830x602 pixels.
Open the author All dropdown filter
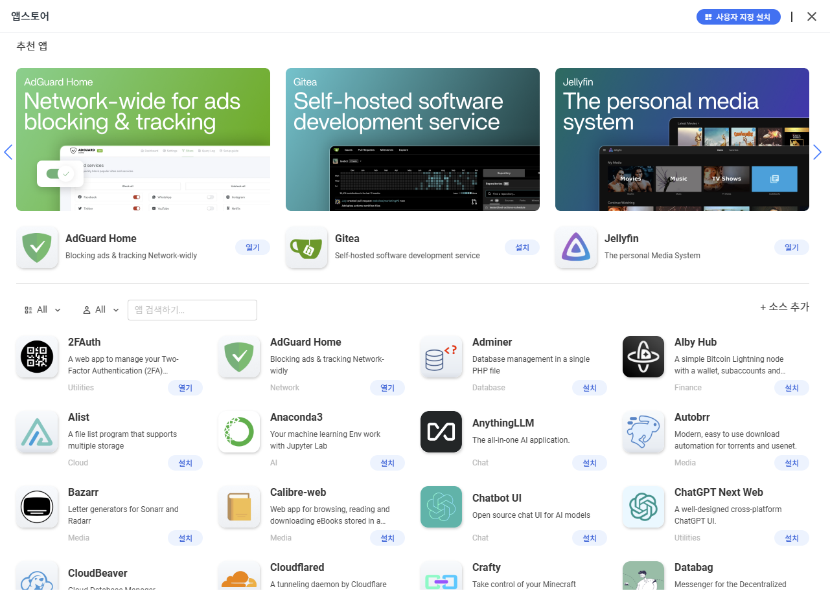pyautogui.click(x=101, y=310)
